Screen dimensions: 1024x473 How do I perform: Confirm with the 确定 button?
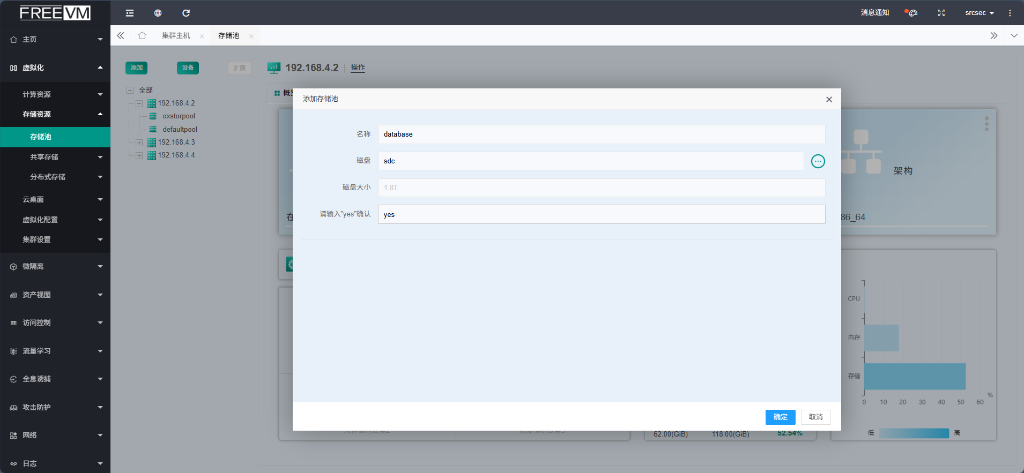click(x=780, y=417)
